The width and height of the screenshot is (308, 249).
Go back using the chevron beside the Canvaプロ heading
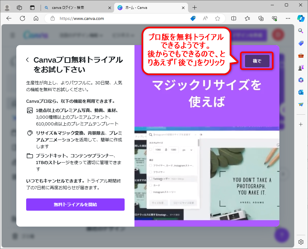pyautogui.click(x=27, y=60)
